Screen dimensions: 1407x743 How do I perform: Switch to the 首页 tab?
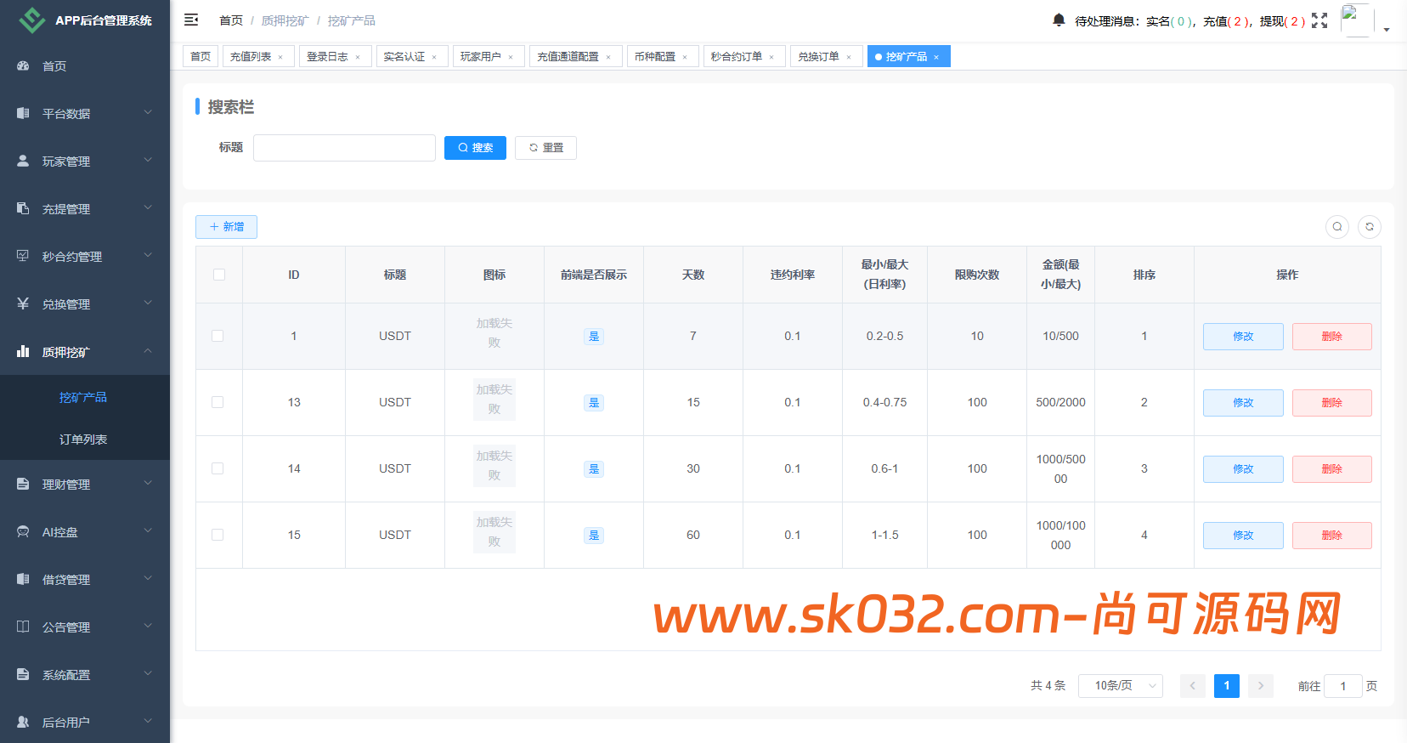[x=201, y=56]
